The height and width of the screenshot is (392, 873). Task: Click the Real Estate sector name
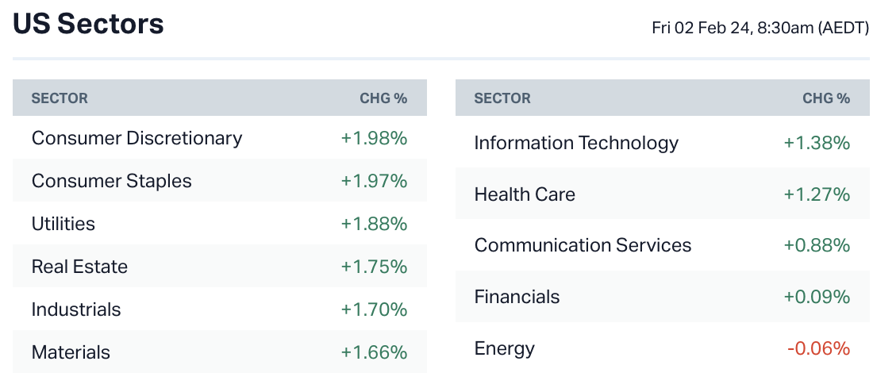click(79, 267)
